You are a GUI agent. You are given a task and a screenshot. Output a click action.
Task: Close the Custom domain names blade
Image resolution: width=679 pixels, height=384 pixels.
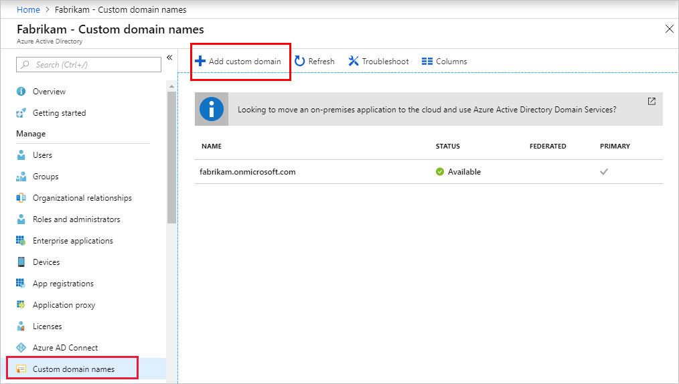click(x=669, y=29)
